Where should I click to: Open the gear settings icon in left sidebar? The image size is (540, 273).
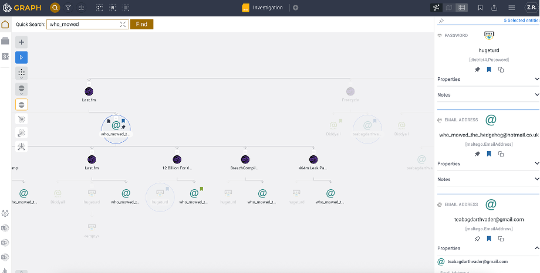click(5, 213)
